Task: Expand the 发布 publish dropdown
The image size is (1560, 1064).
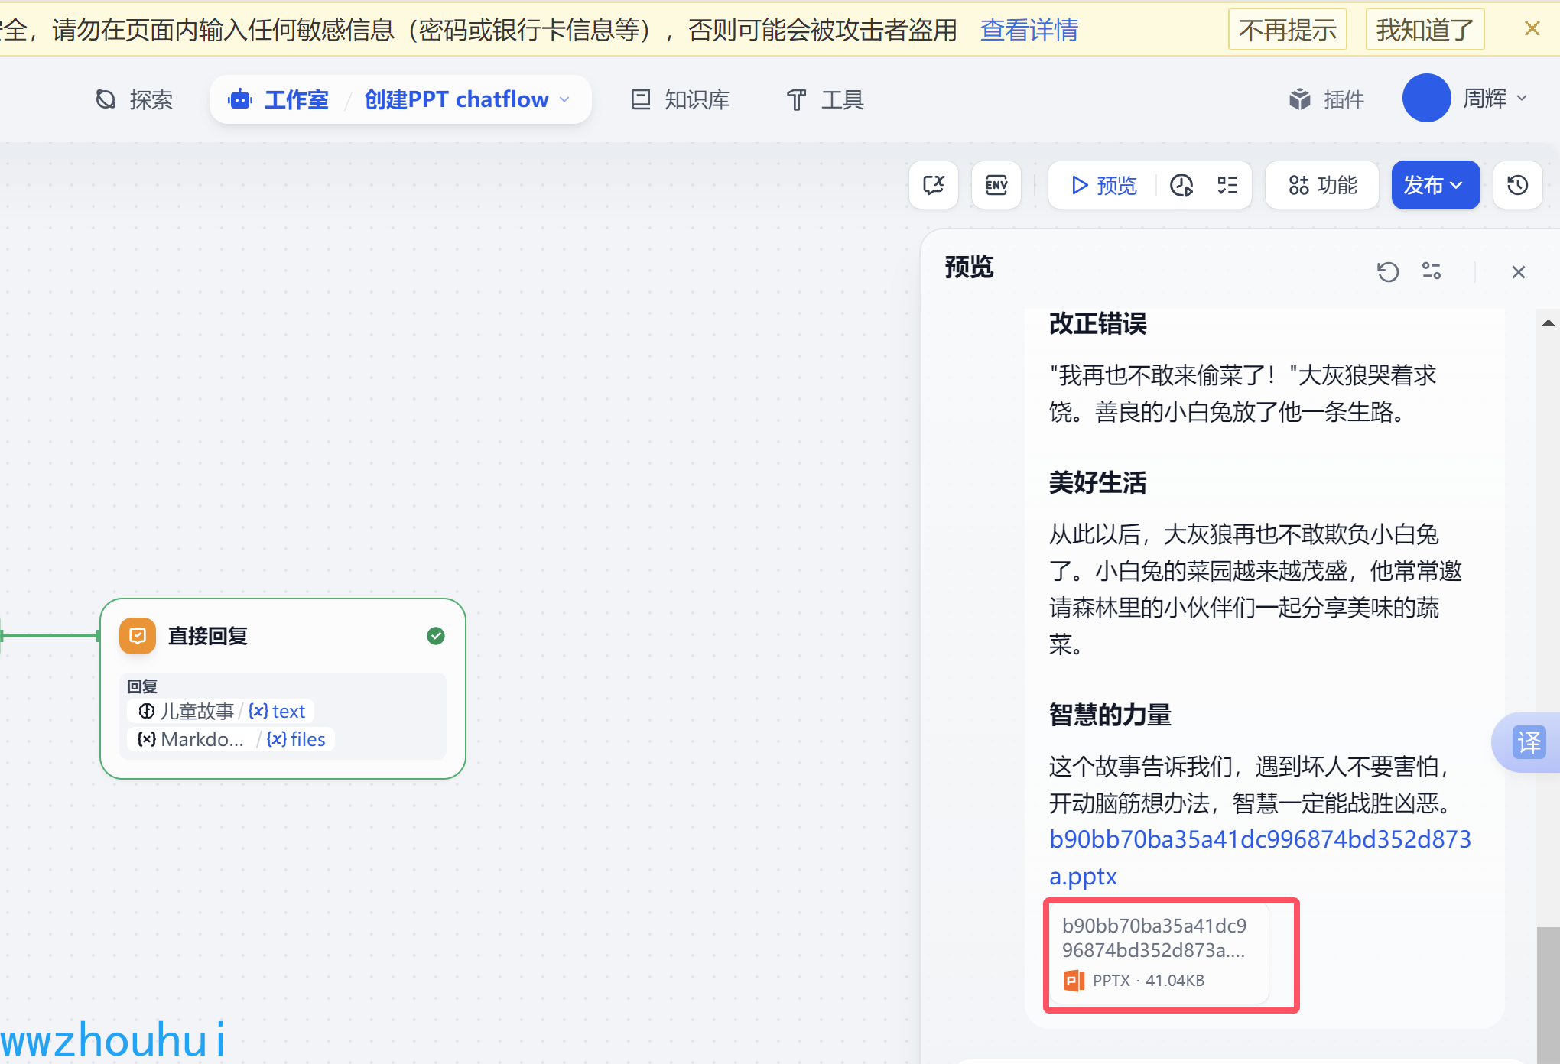Action: [1435, 185]
